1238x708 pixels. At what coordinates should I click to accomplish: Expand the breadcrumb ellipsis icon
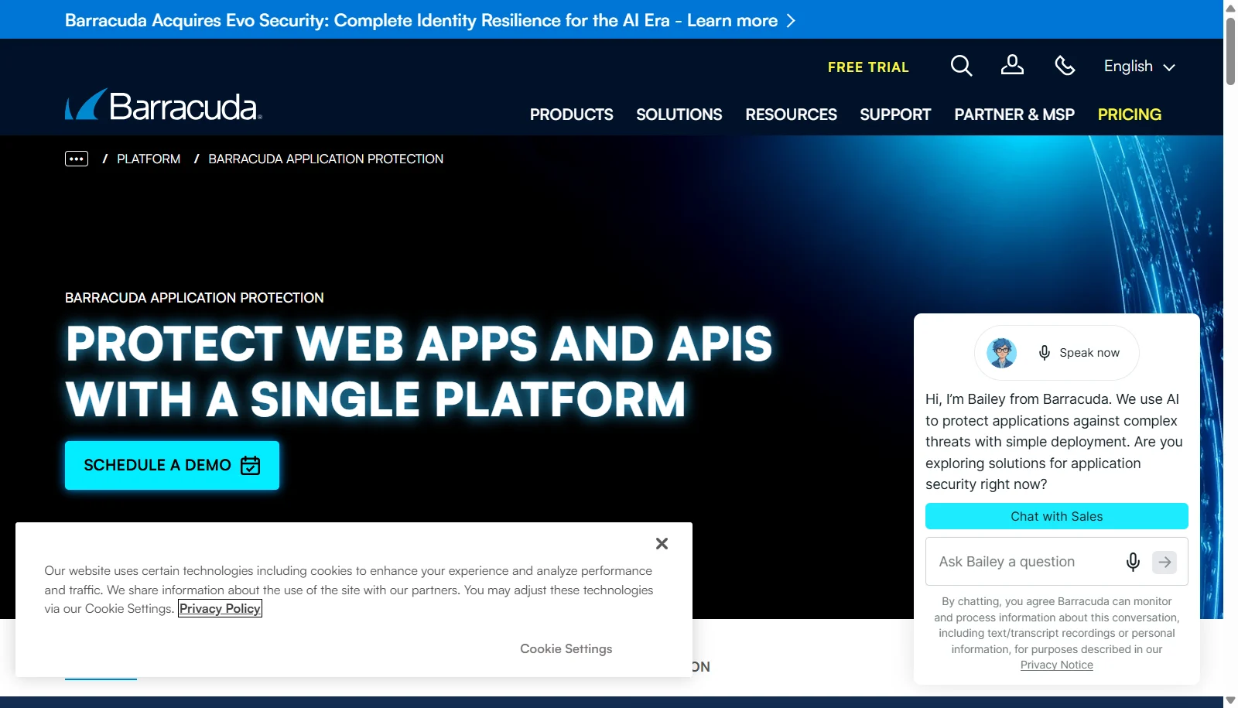point(77,159)
